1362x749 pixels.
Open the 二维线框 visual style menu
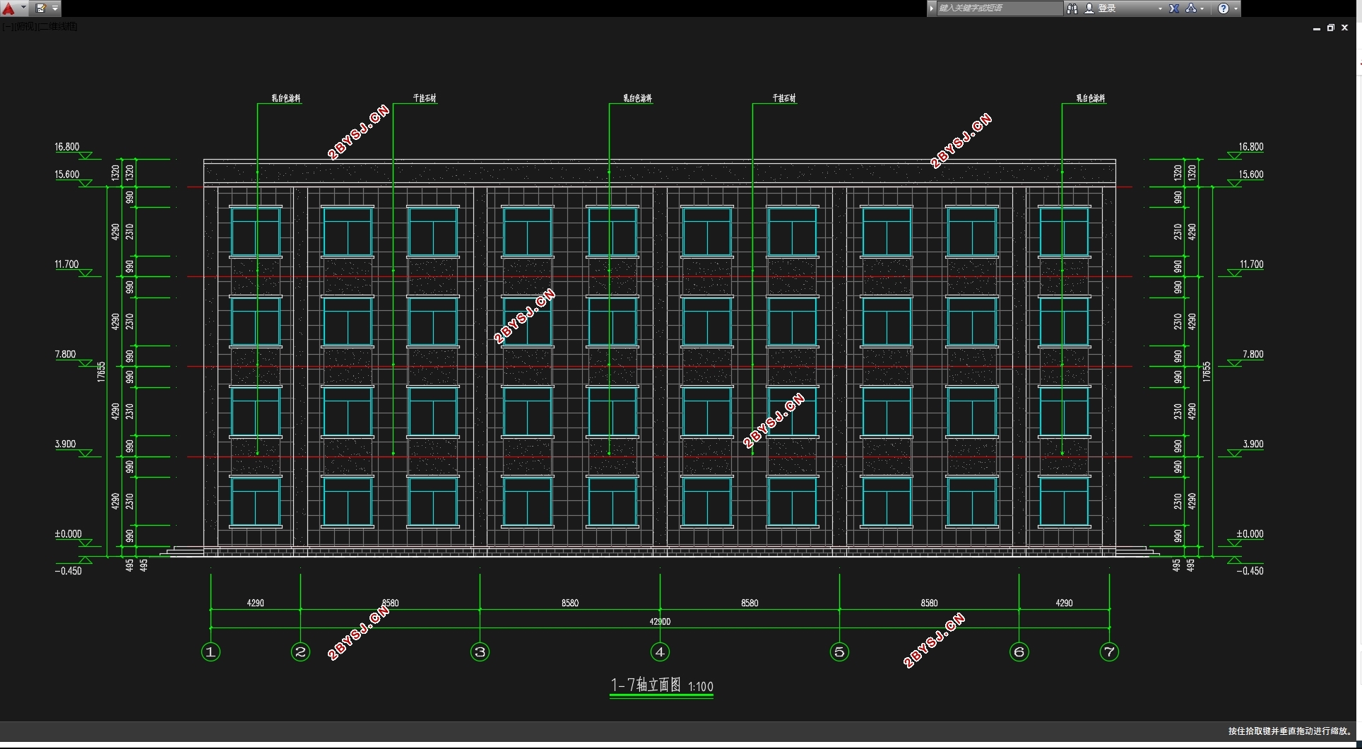pyautogui.click(x=57, y=26)
